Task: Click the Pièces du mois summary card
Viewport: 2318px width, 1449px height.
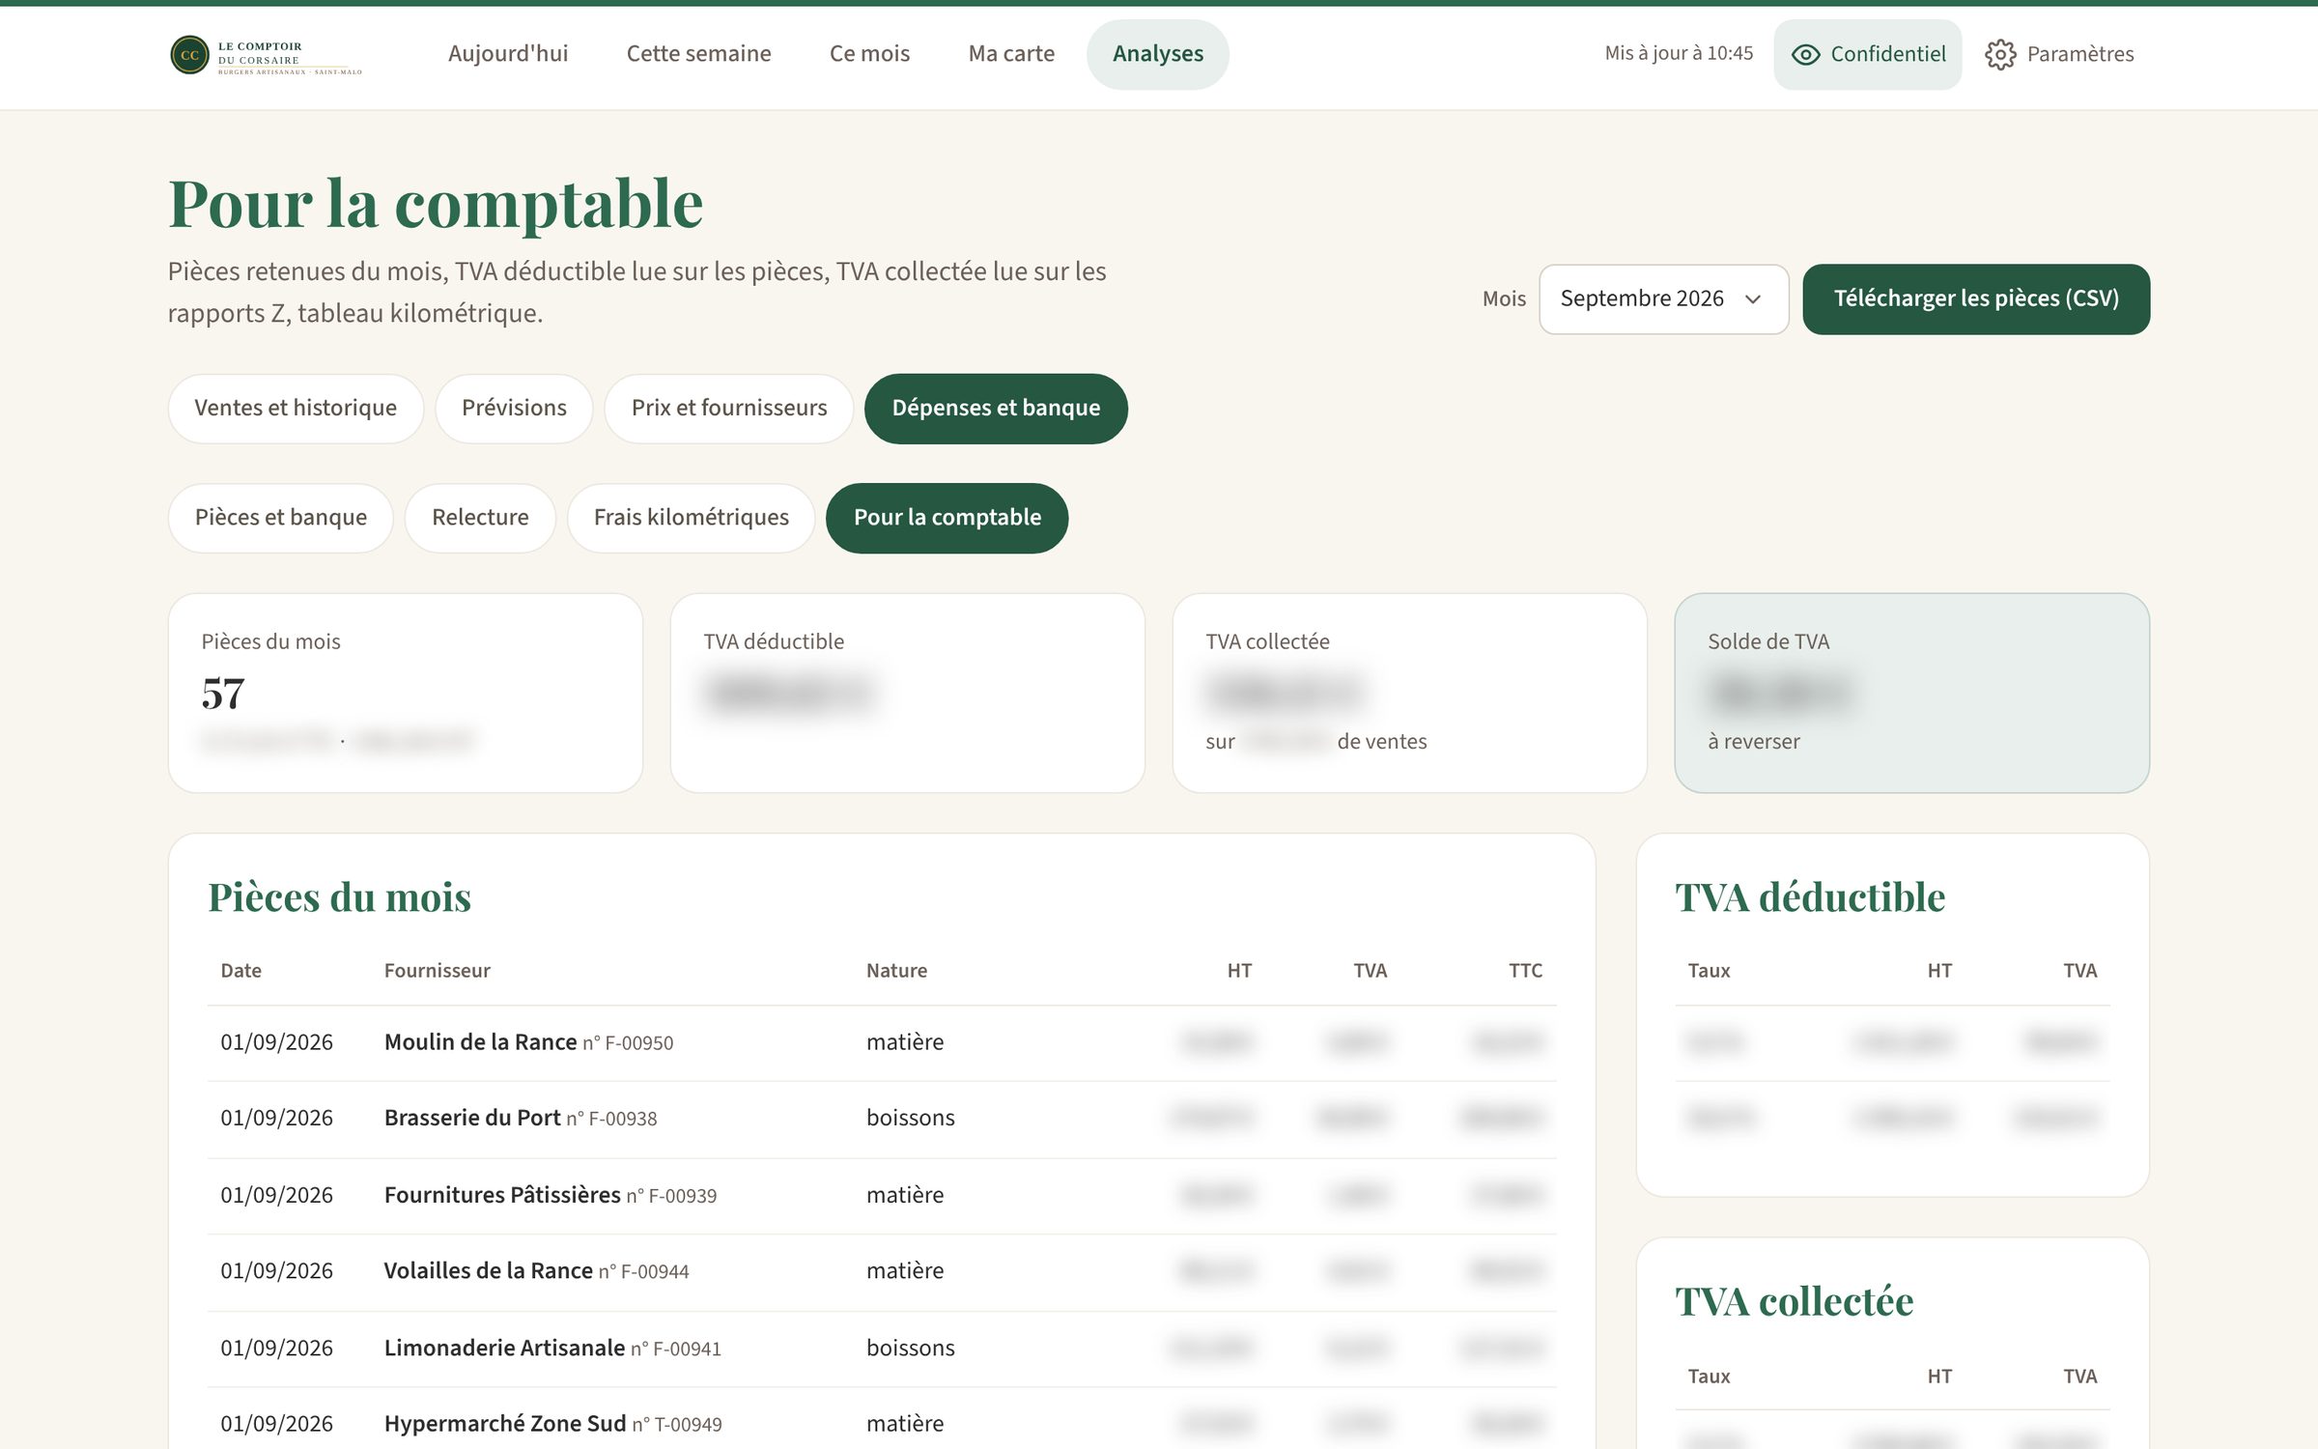Action: coord(406,693)
